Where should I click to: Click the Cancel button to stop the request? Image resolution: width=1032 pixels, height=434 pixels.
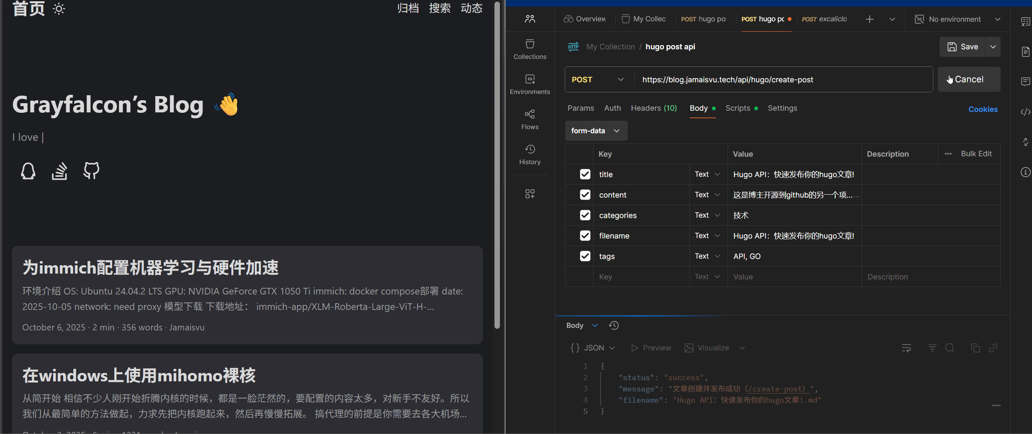click(968, 79)
